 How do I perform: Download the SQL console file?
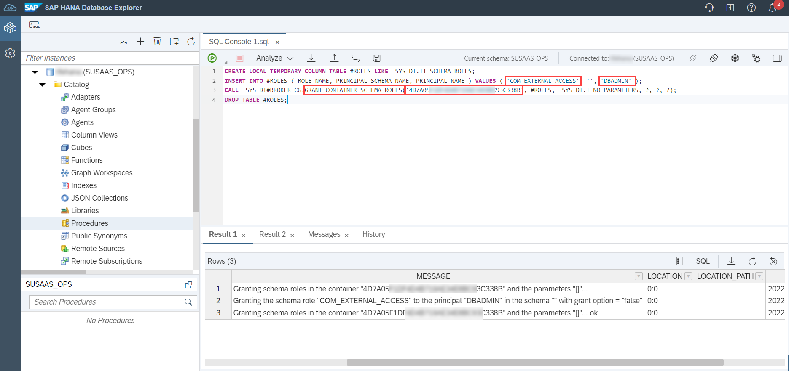click(x=311, y=58)
